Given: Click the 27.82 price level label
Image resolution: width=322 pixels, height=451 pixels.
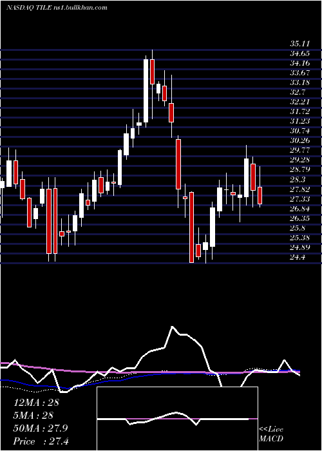Looking at the screenshot, I should click(299, 189).
